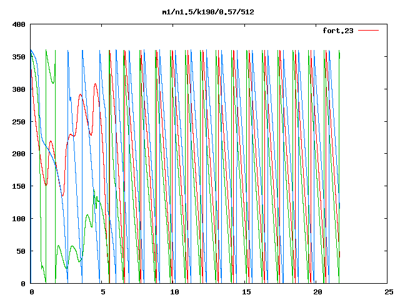This screenshot has width=400, height=300.
Task: Click y-axis label 250
Action: coord(19,122)
